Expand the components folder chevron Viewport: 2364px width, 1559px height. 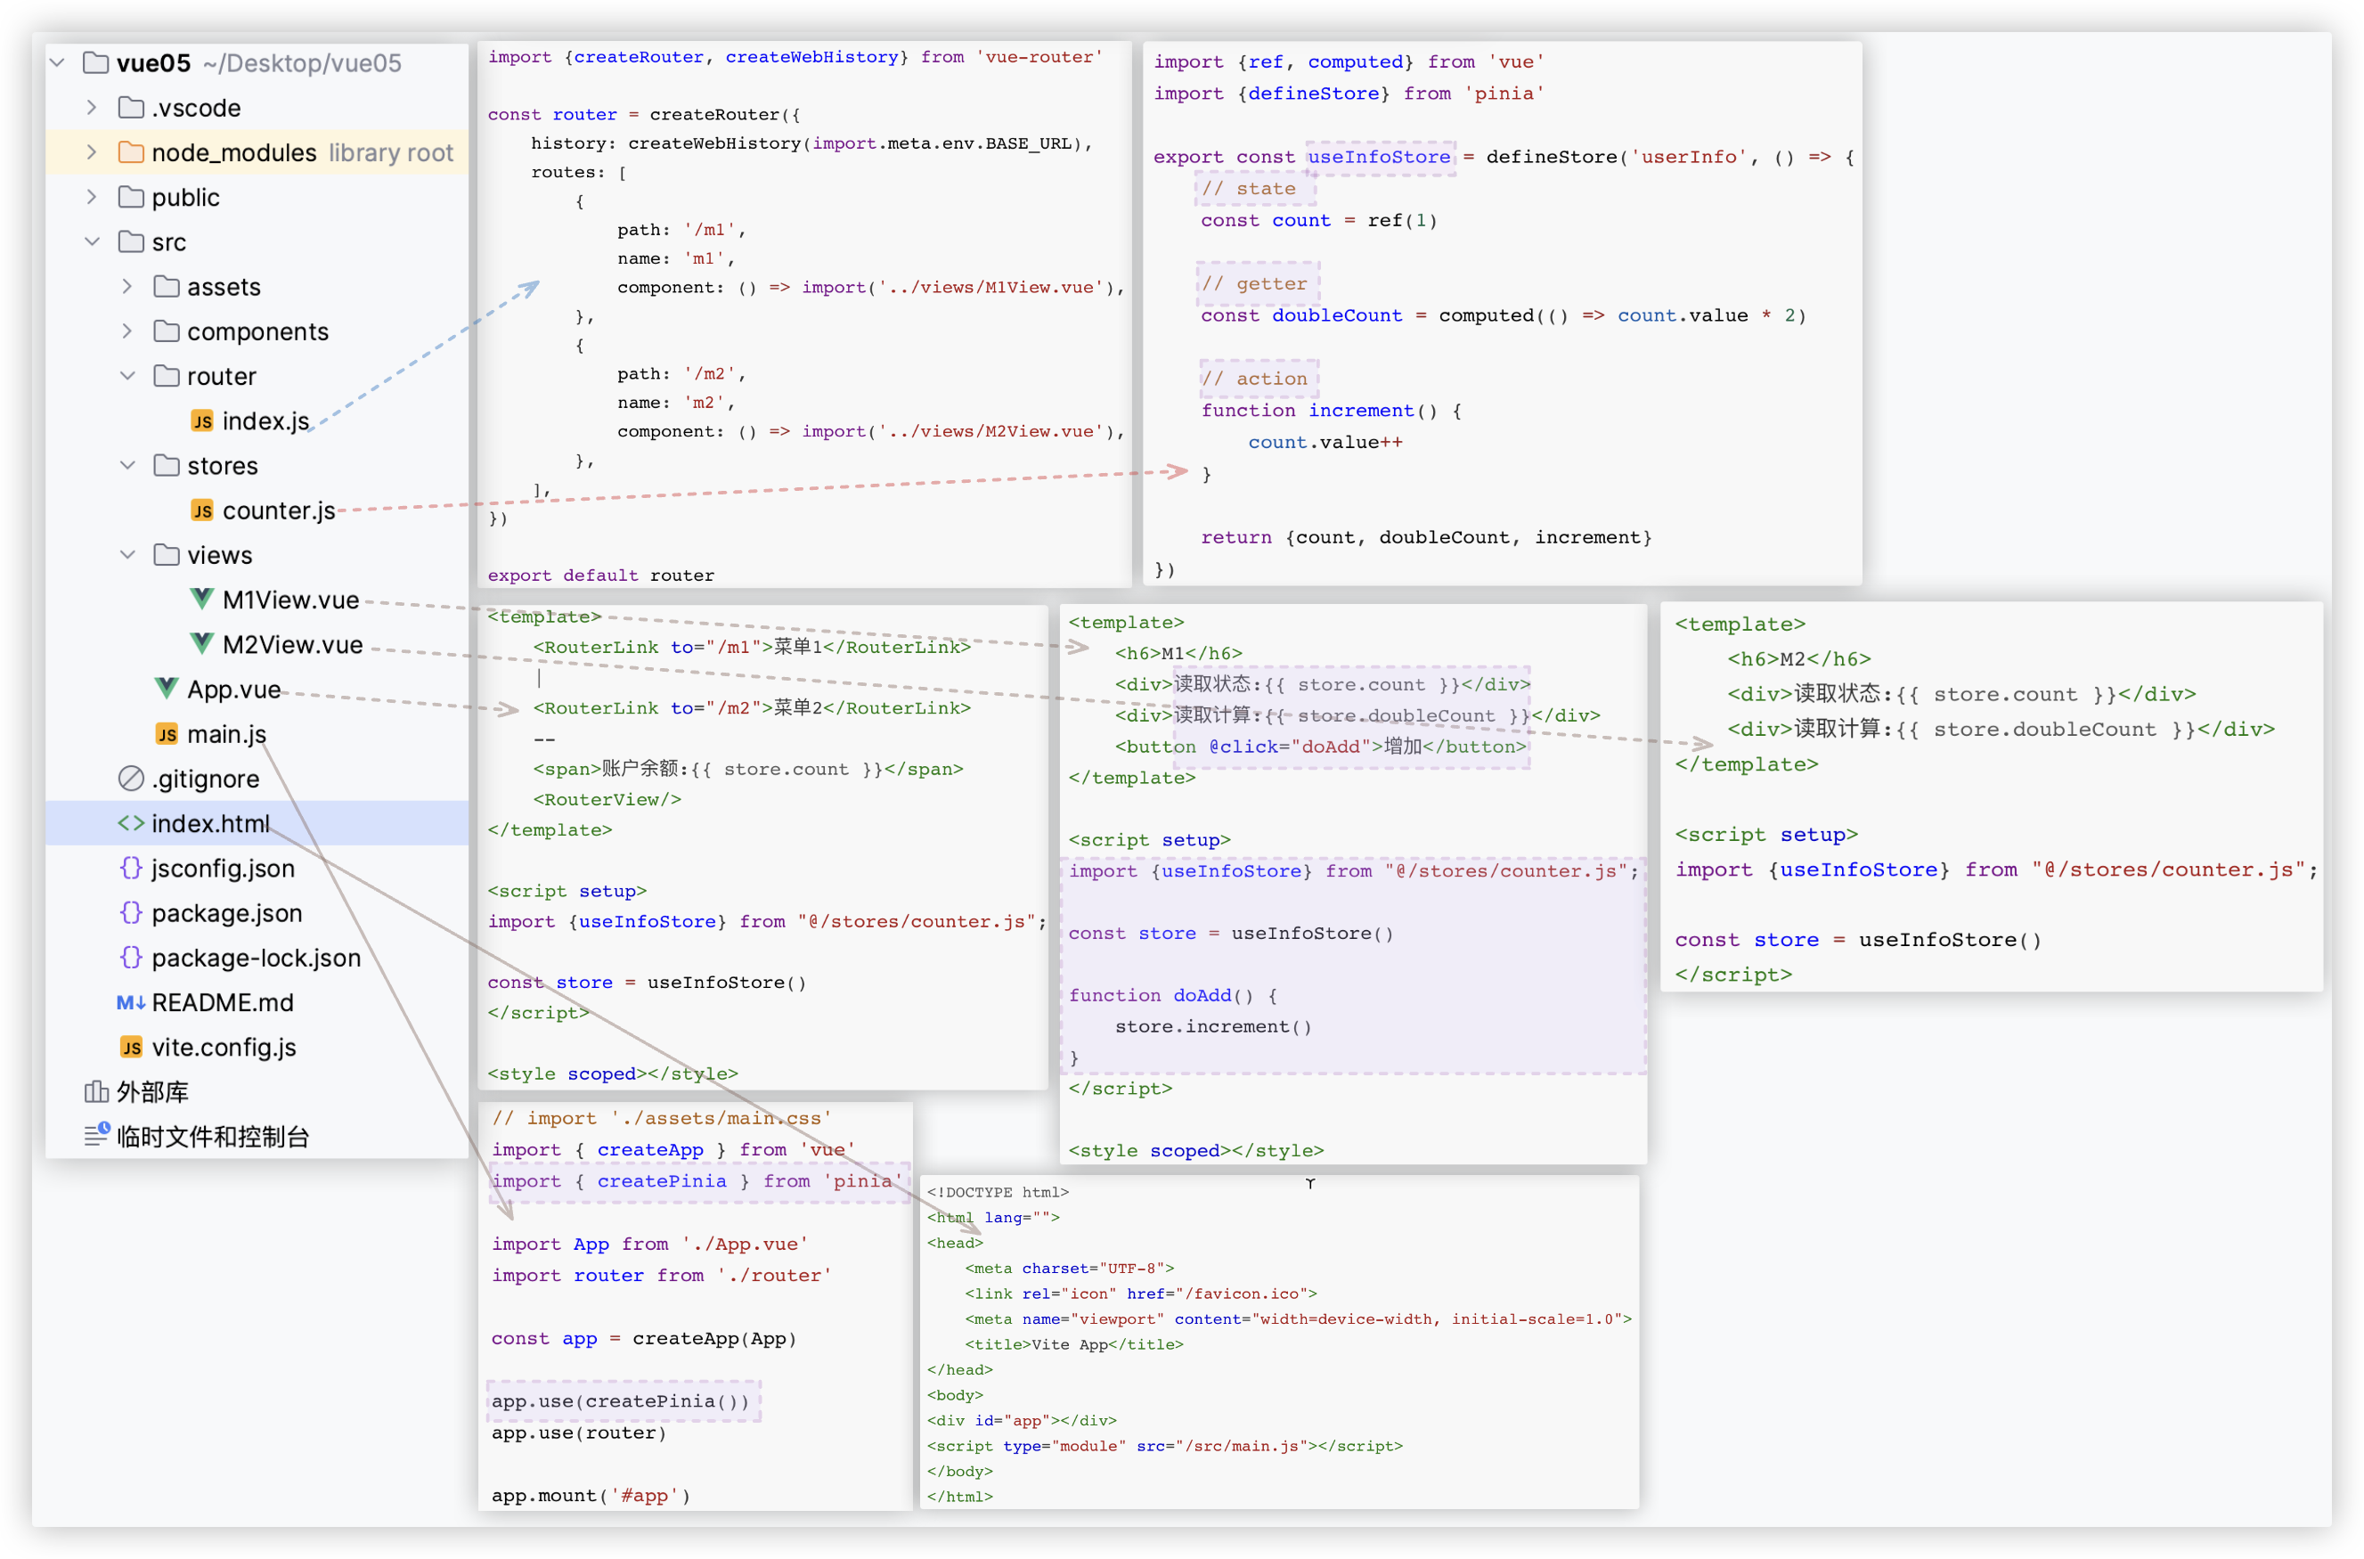127,331
